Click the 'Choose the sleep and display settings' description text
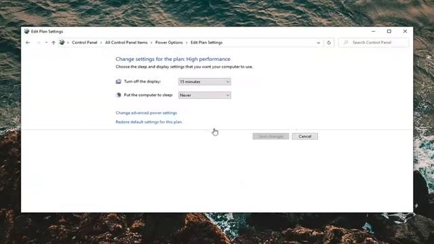This screenshot has width=434, height=244. tap(184, 66)
